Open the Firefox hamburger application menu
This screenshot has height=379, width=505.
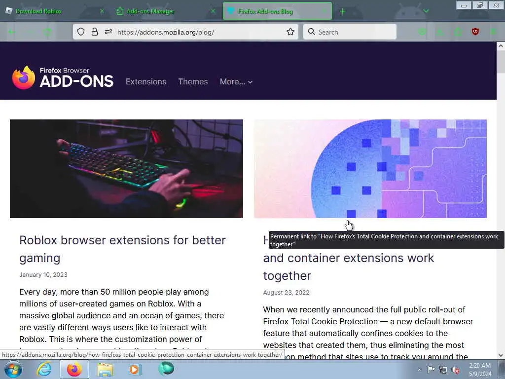tap(493, 32)
